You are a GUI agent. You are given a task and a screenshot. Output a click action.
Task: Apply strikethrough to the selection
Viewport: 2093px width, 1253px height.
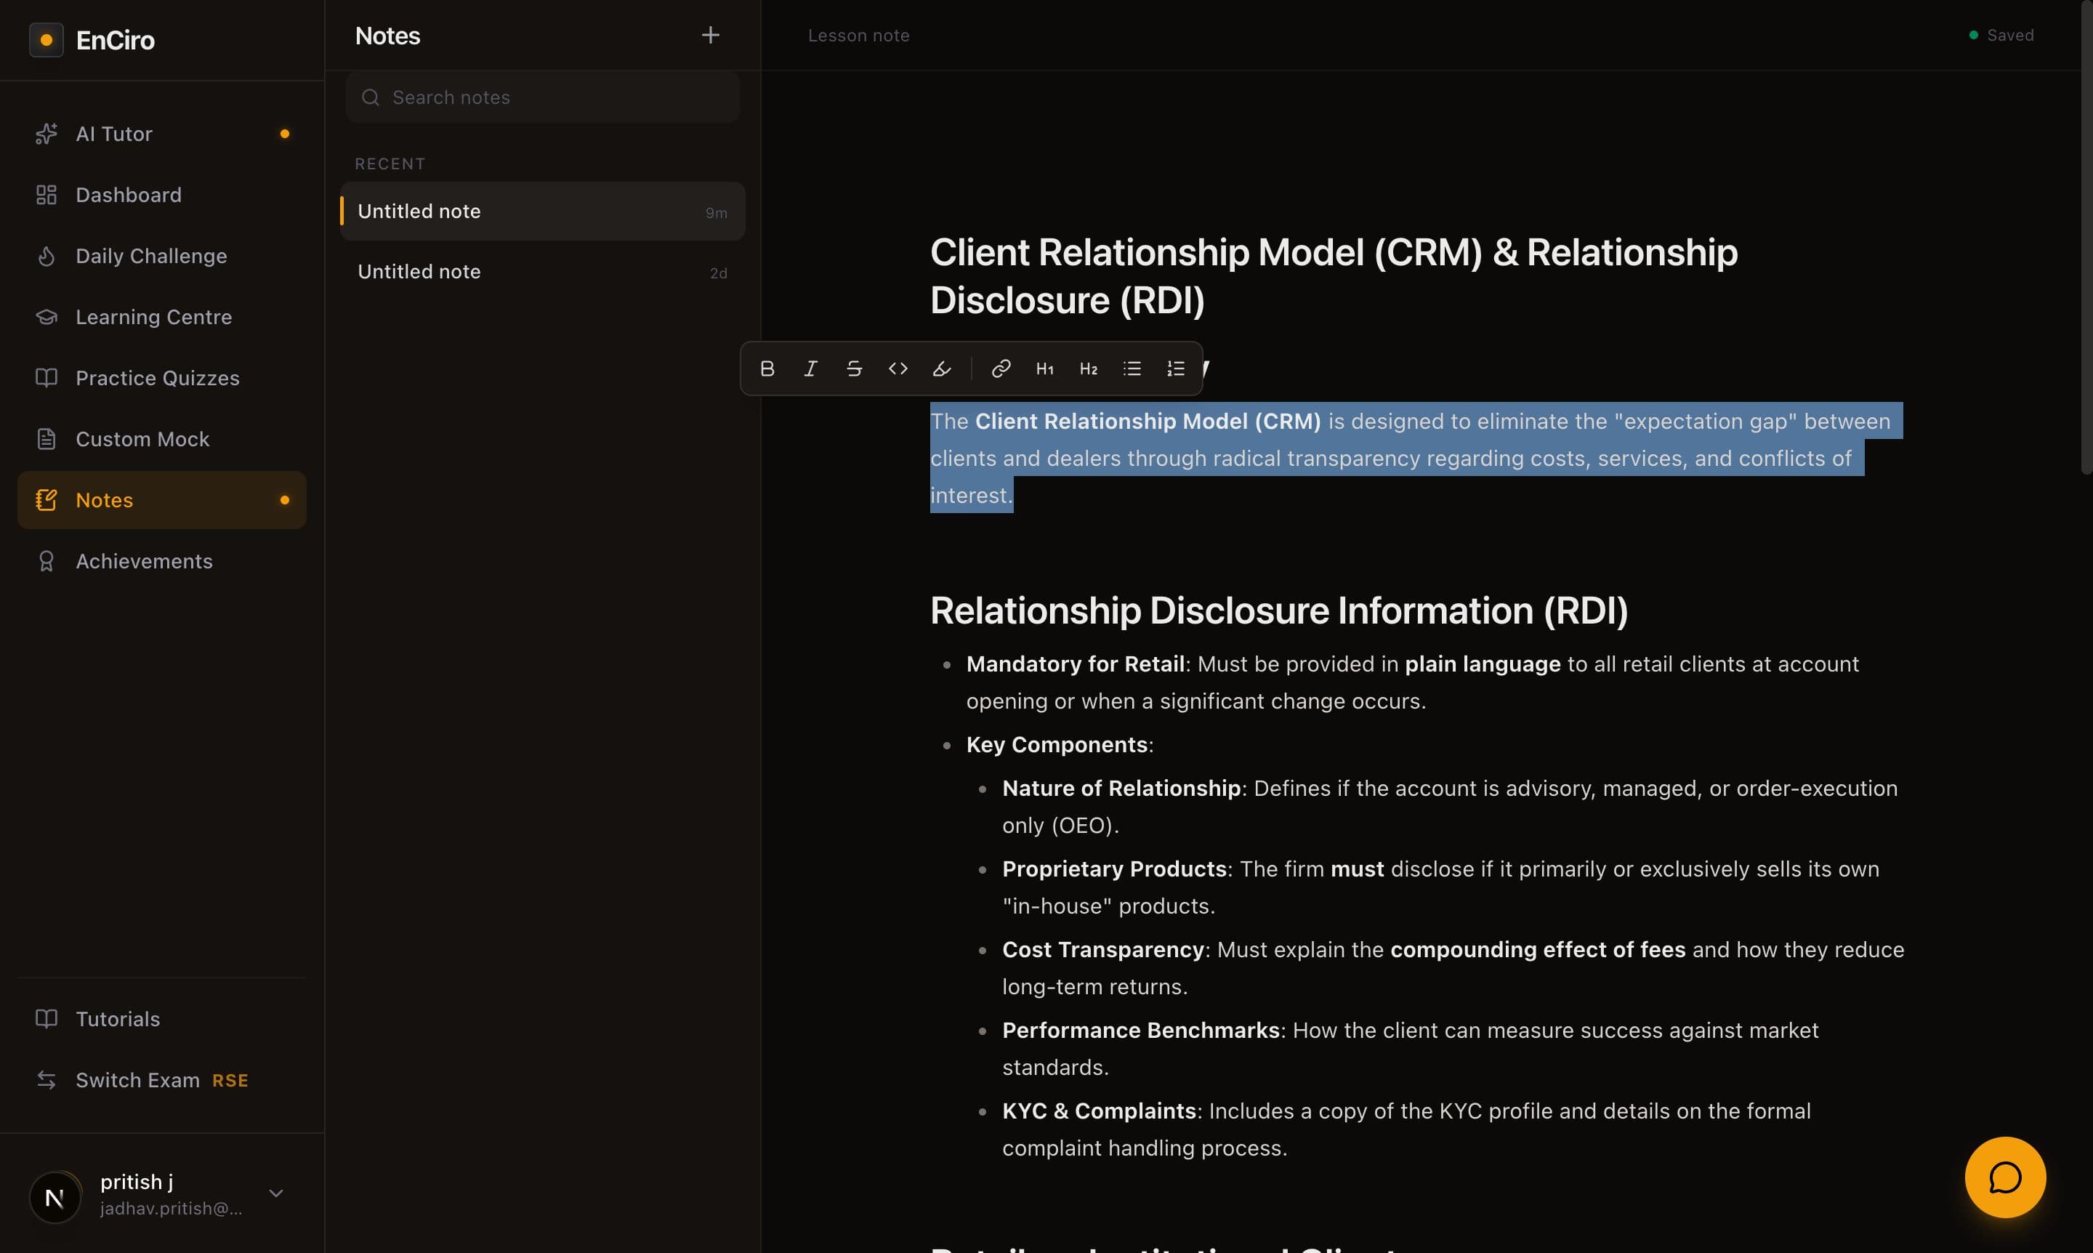click(855, 368)
